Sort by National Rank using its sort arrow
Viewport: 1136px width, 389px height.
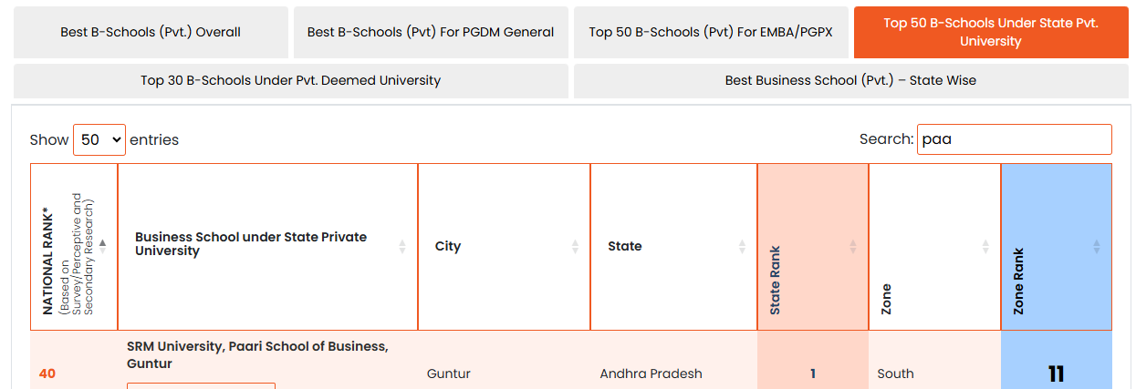[103, 244]
